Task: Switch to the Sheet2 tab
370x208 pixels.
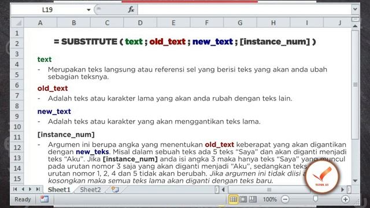Action: [90, 190]
